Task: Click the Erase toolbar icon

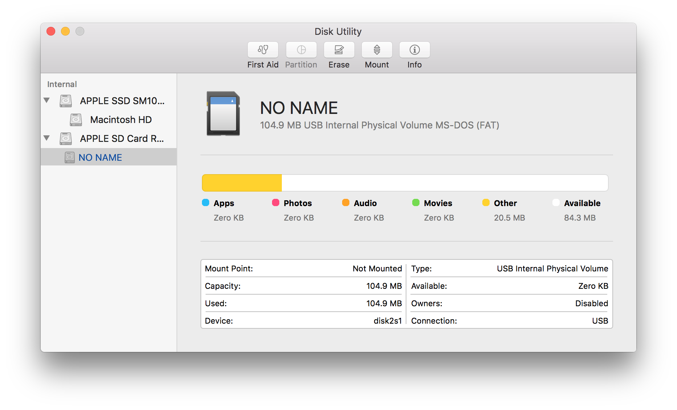Action: click(339, 50)
